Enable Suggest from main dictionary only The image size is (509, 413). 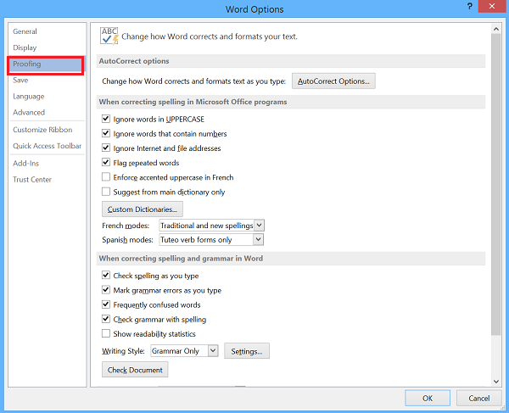tap(106, 192)
